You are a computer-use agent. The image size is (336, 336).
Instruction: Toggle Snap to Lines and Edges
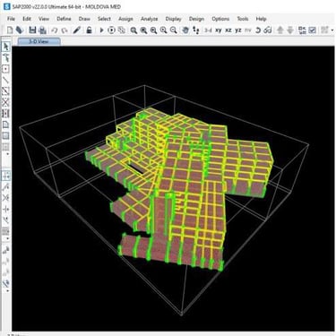pyautogui.click(x=6, y=220)
